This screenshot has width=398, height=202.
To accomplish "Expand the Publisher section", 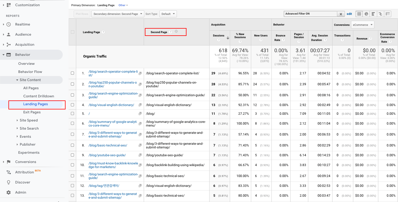I will [17, 144].
